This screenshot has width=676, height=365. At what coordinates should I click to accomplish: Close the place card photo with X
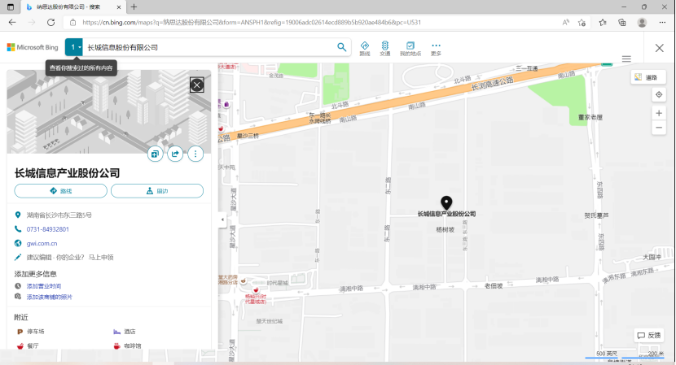tap(197, 85)
